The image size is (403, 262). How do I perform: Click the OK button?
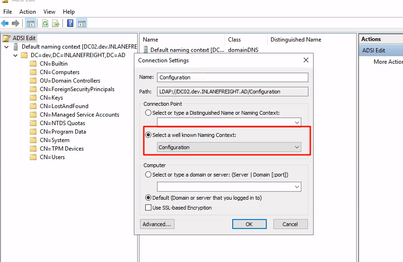pos(249,224)
